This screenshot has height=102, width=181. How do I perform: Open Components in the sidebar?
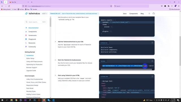33,31
